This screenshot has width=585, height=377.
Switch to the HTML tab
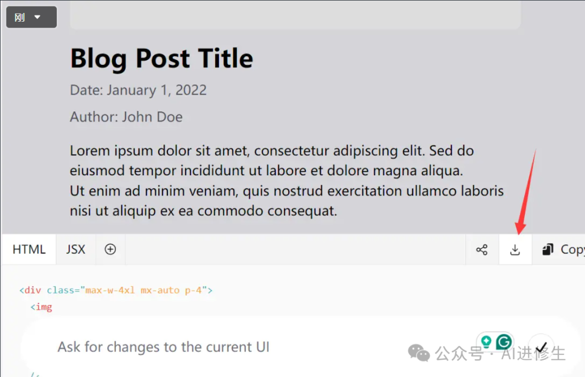pos(29,249)
